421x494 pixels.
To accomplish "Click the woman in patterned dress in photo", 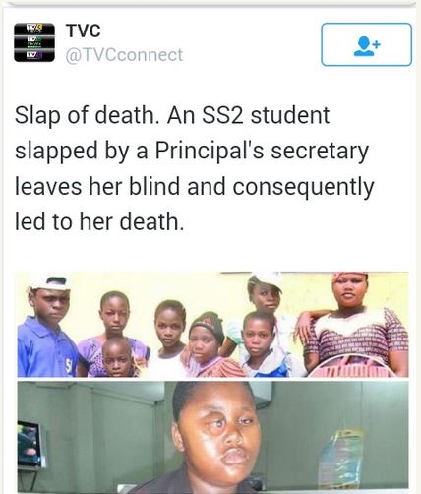I will pyautogui.click(x=357, y=324).
